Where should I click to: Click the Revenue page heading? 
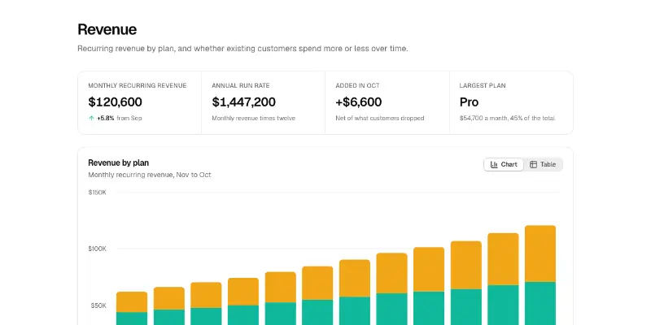107,29
